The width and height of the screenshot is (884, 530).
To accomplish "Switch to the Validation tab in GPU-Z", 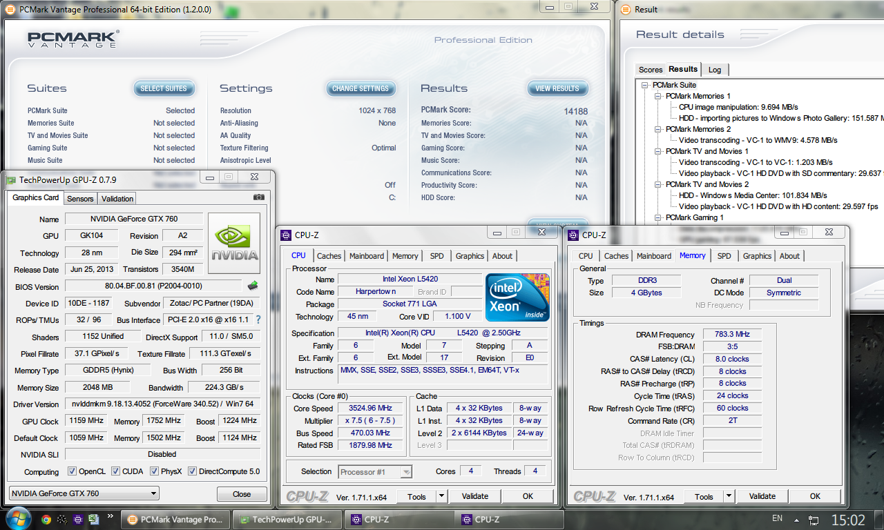I will pos(117,199).
